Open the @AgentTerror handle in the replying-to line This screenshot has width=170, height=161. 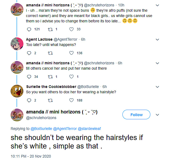(x=65, y=129)
